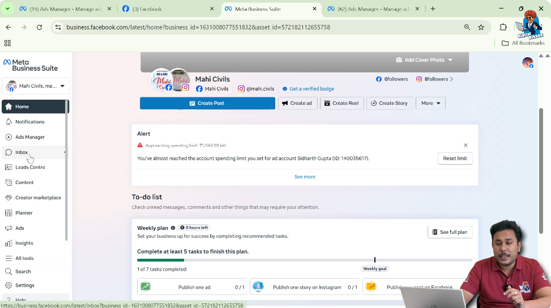Expand the Mahi Civils account switcher dropdown

35,86
